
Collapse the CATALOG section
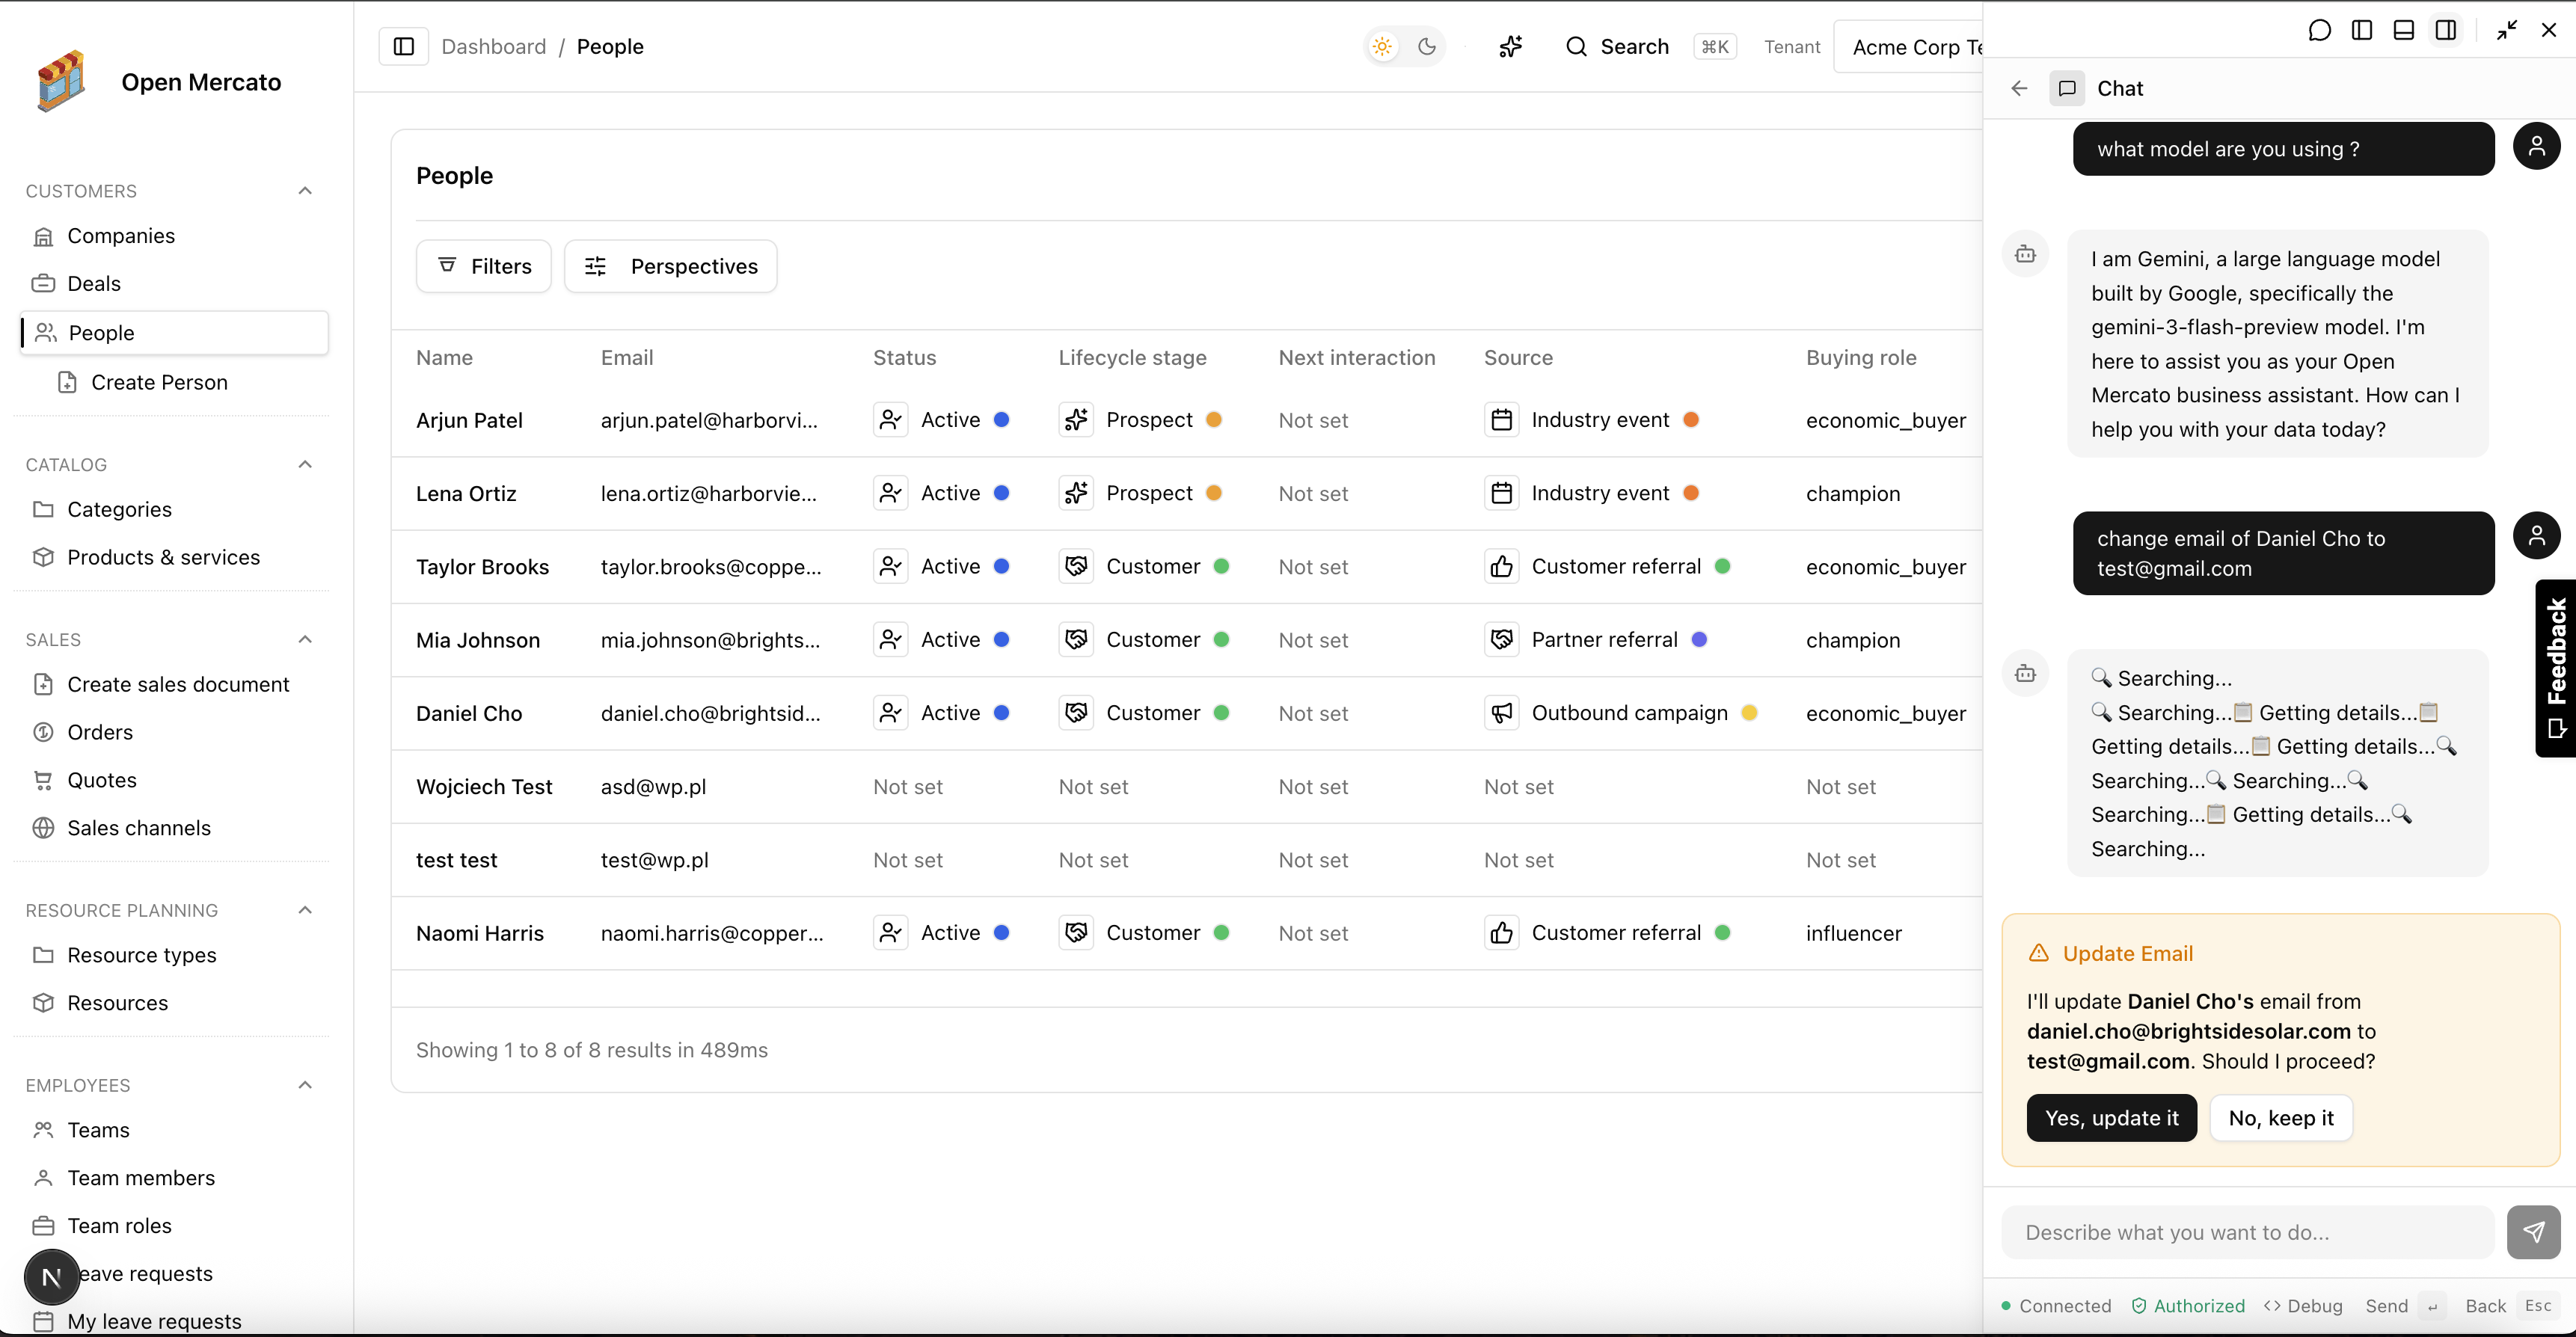305,464
